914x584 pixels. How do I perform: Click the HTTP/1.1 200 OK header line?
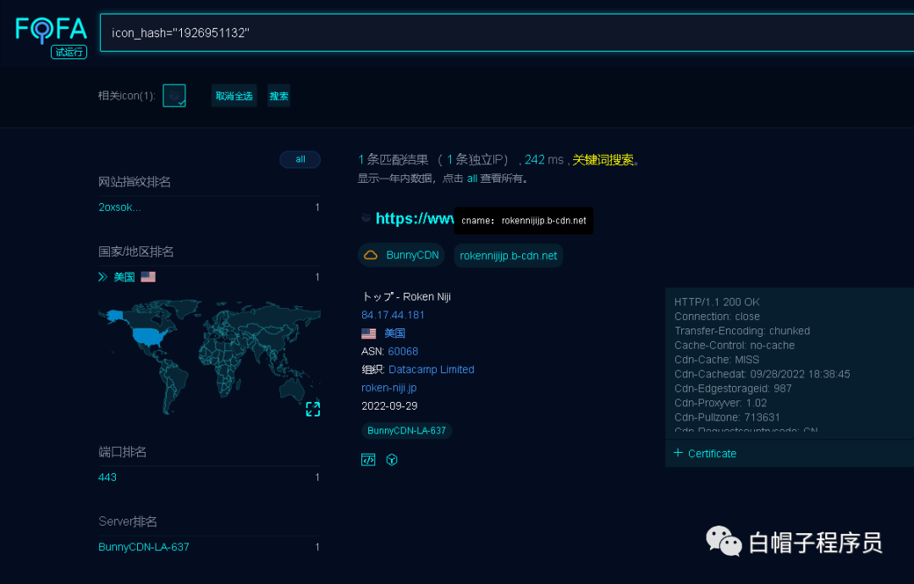tap(717, 302)
